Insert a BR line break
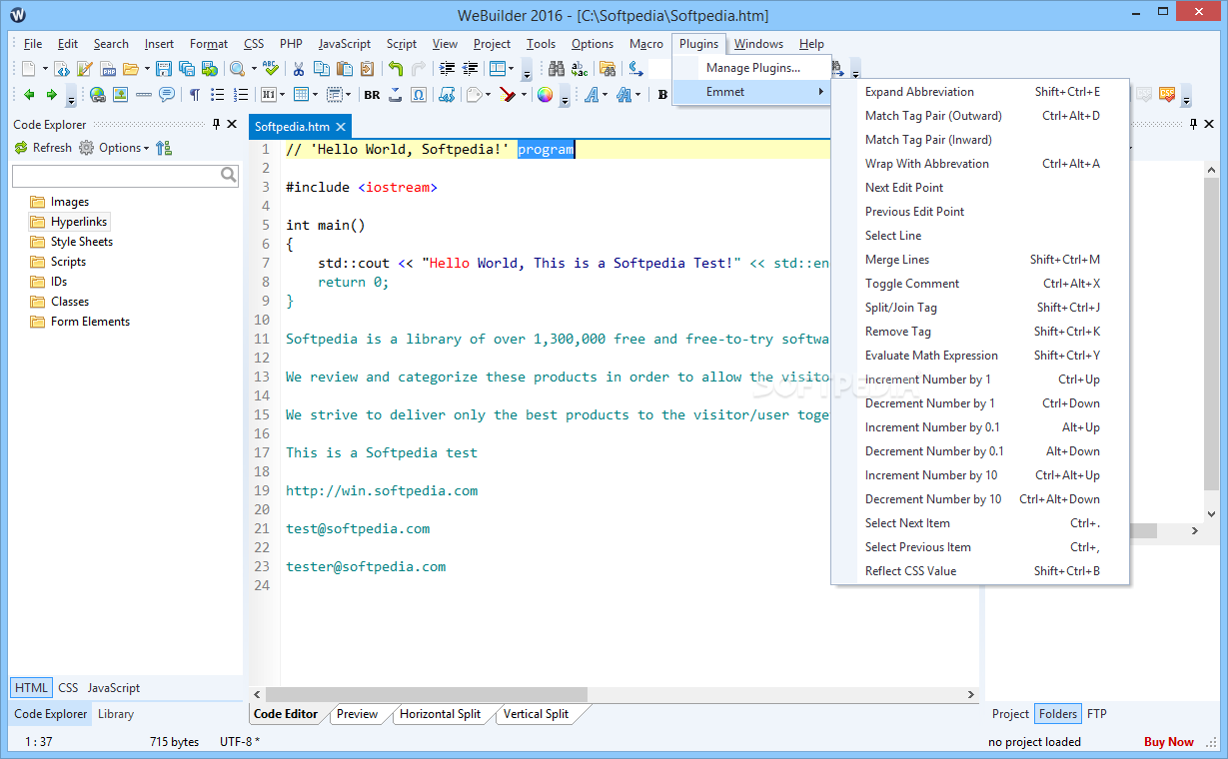 (372, 95)
